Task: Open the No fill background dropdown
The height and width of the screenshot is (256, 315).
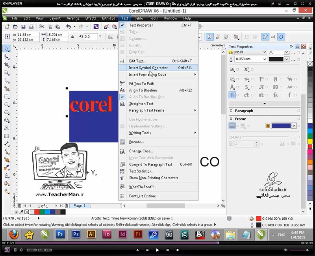Action: [265, 52]
